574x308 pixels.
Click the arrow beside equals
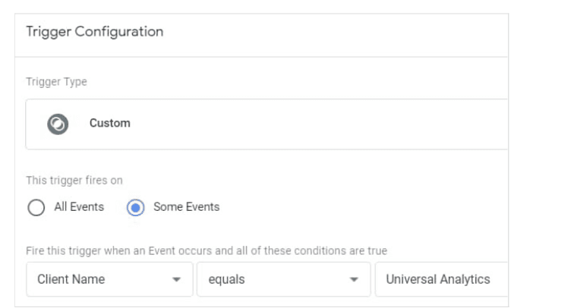354,280
